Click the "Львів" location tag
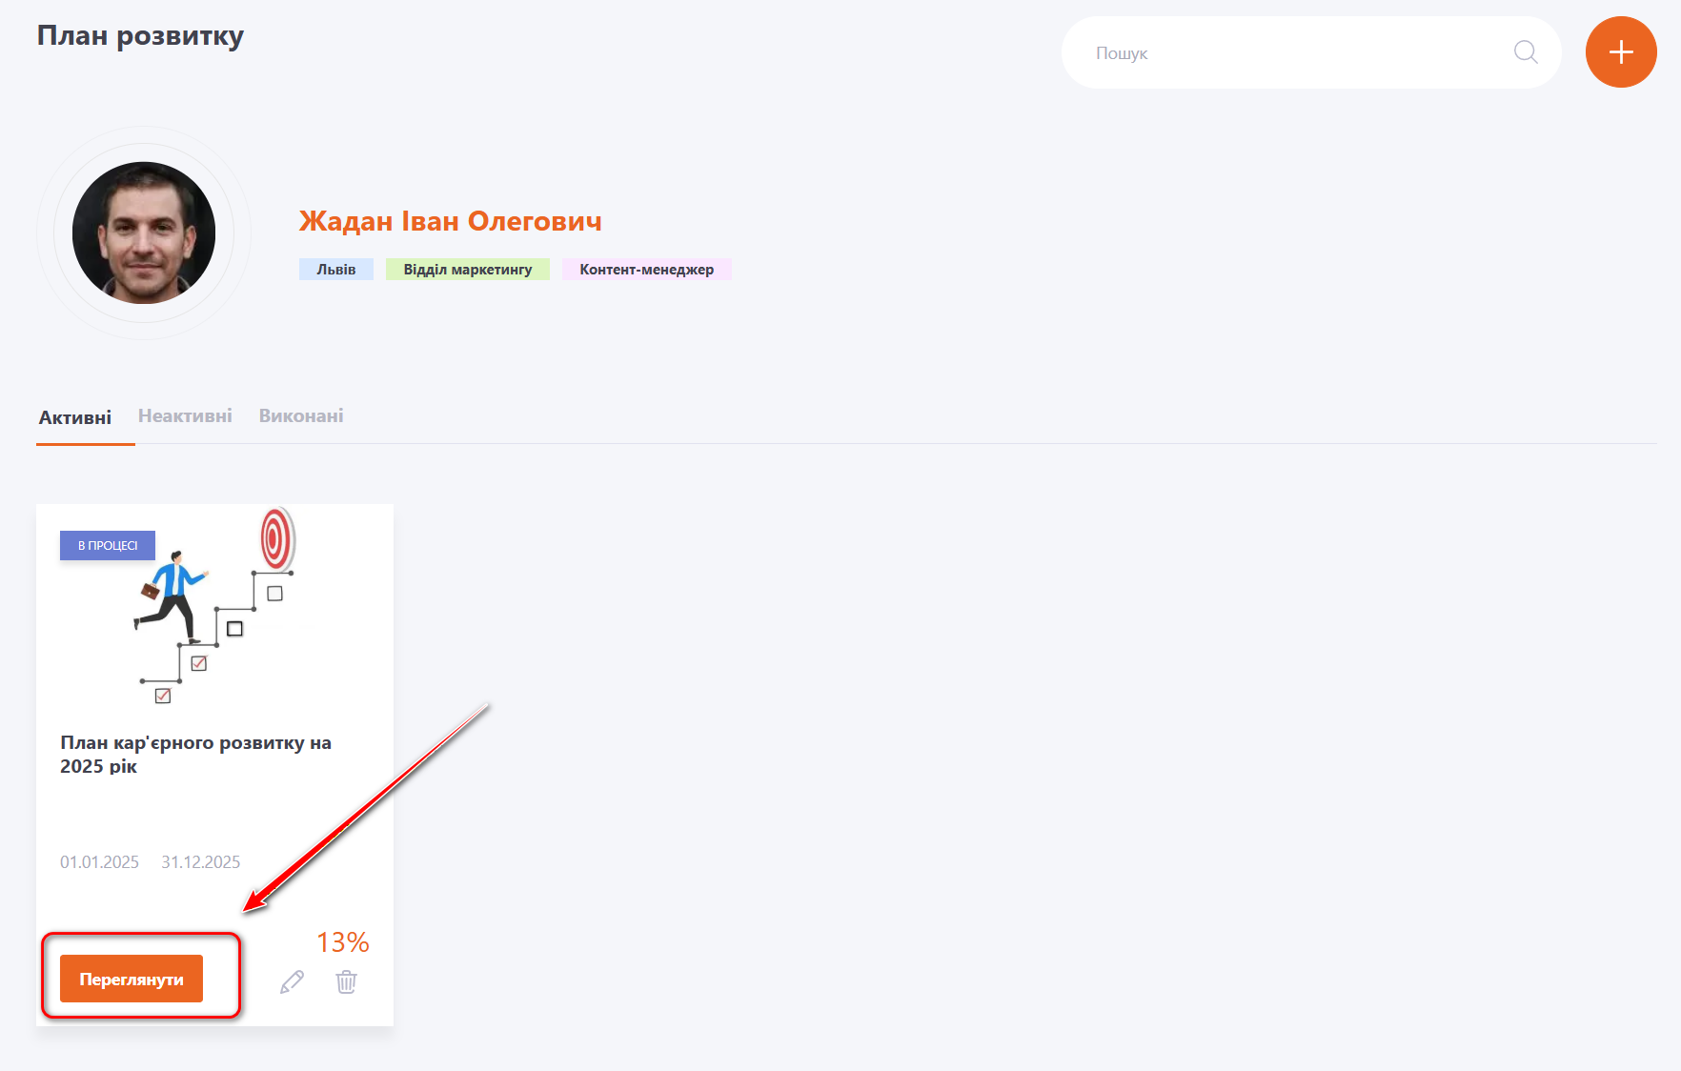 [336, 270]
